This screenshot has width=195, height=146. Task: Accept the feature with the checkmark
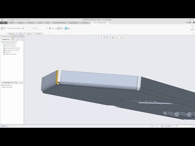click(x=66, y=28)
